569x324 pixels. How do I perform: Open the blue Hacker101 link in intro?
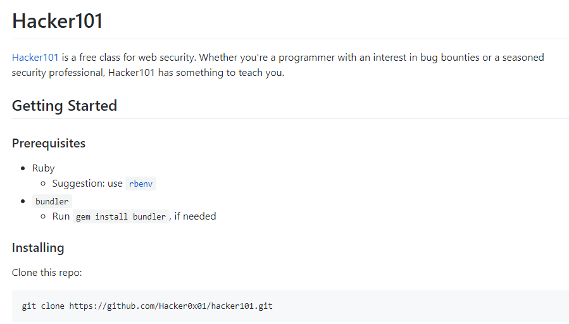[x=35, y=58]
